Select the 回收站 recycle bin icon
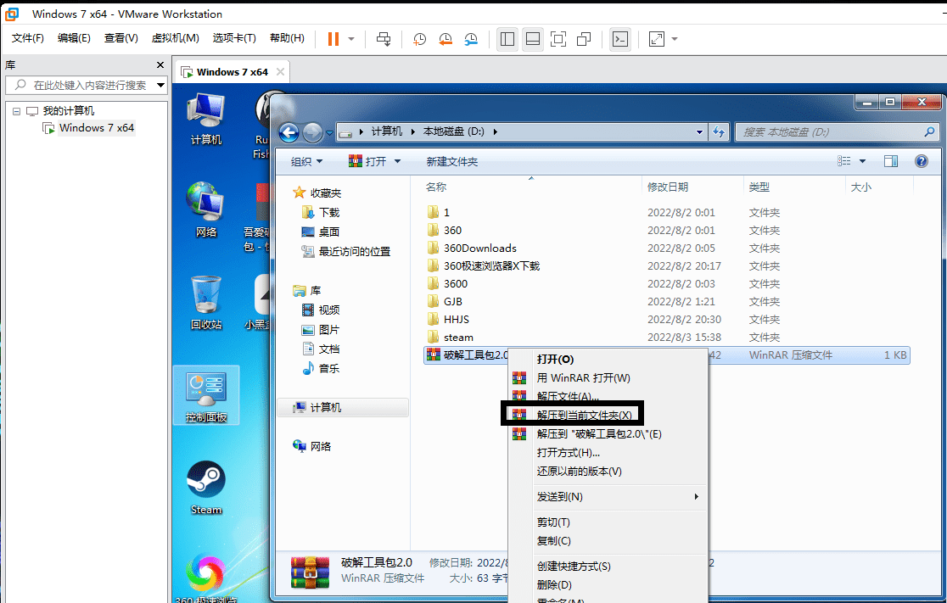 click(x=206, y=303)
